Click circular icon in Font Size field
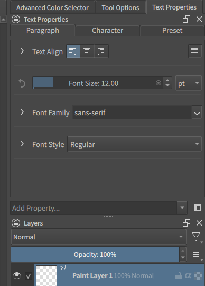Screen dimensions: 205x286 pyautogui.click(x=159, y=83)
